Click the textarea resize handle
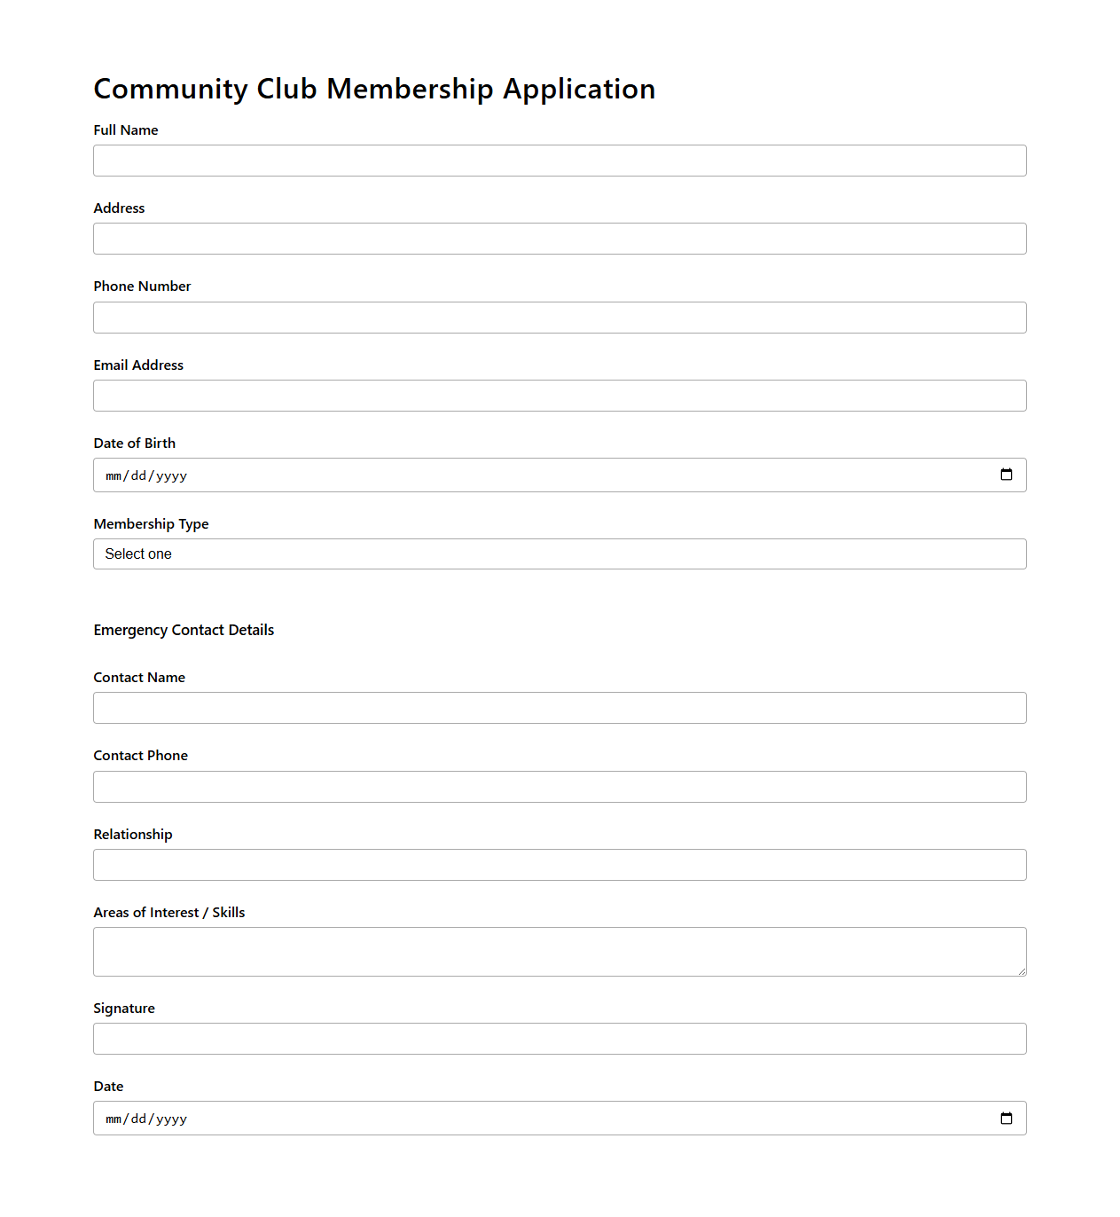The height and width of the screenshot is (1217, 1120). tap(1022, 973)
